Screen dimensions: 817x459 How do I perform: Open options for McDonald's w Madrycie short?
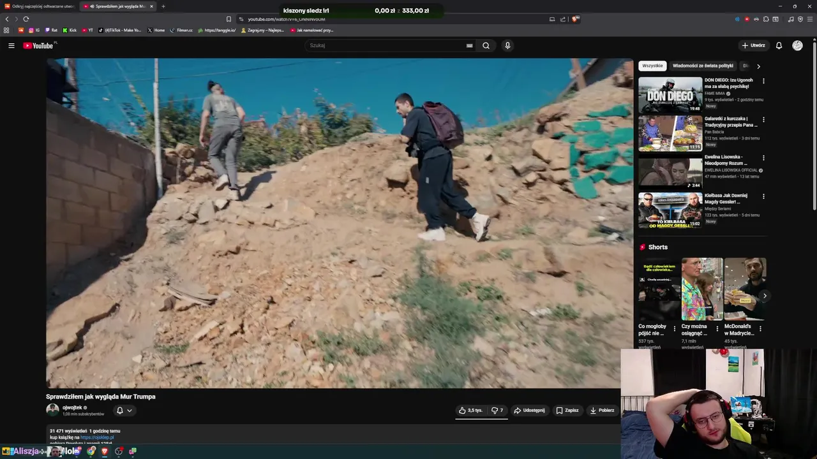coord(760,329)
